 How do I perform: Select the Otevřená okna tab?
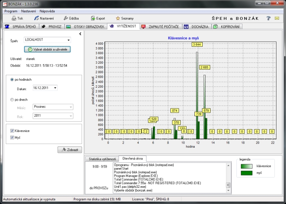click(132, 158)
